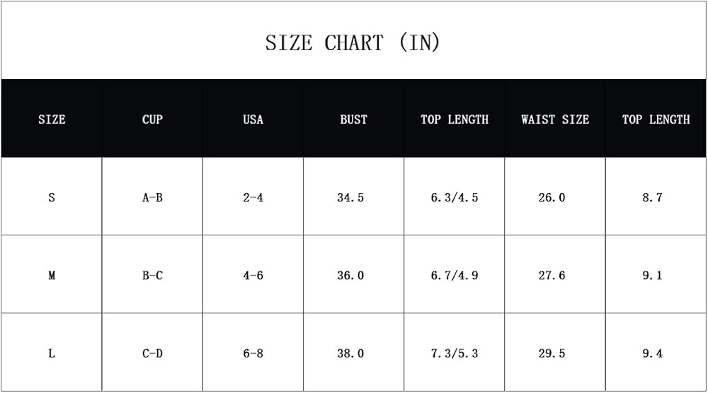Click the L size cell
Viewport: 708px width, 393px height.
pos(52,353)
